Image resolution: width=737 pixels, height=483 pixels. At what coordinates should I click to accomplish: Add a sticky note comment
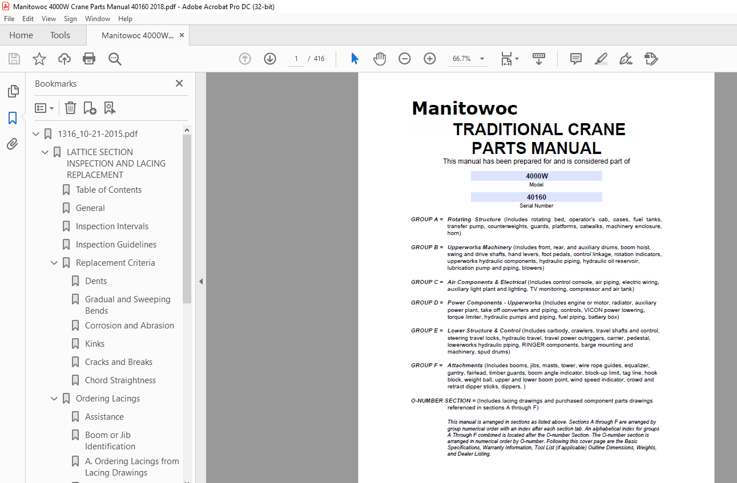[576, 59]
